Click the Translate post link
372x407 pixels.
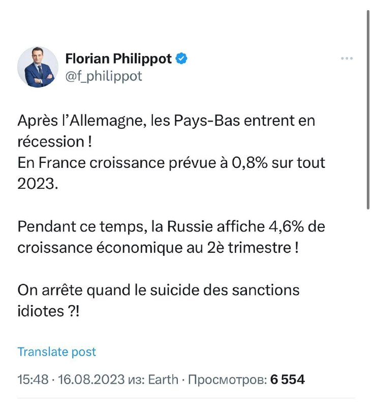coord(56,352)
